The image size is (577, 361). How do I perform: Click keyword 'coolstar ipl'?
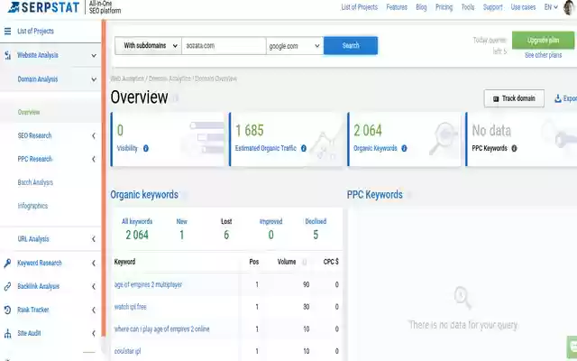(x=127, y=351)
